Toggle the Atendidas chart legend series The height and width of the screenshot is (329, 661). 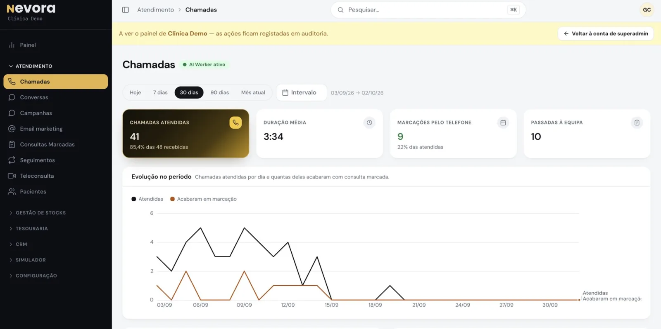click(147, 199)
